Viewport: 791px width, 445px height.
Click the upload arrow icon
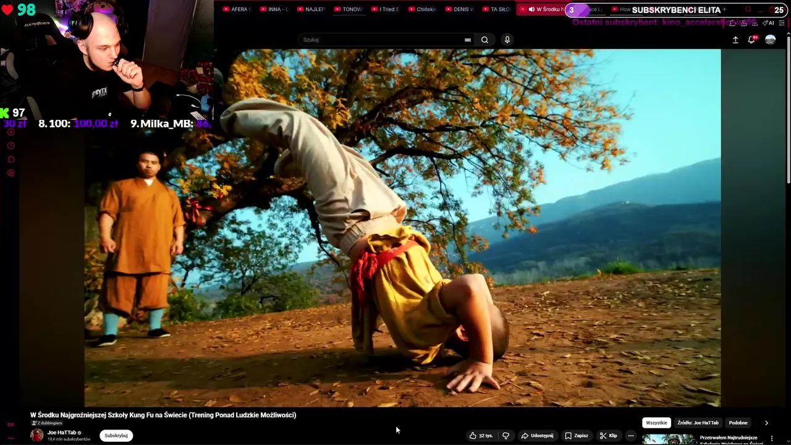pyautogui.click(x=735, y=40)
